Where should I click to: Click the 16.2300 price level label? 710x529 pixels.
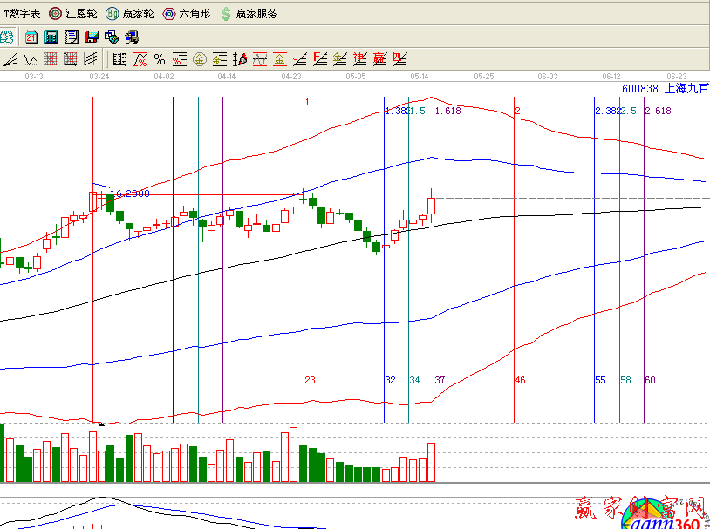(129, 193)
